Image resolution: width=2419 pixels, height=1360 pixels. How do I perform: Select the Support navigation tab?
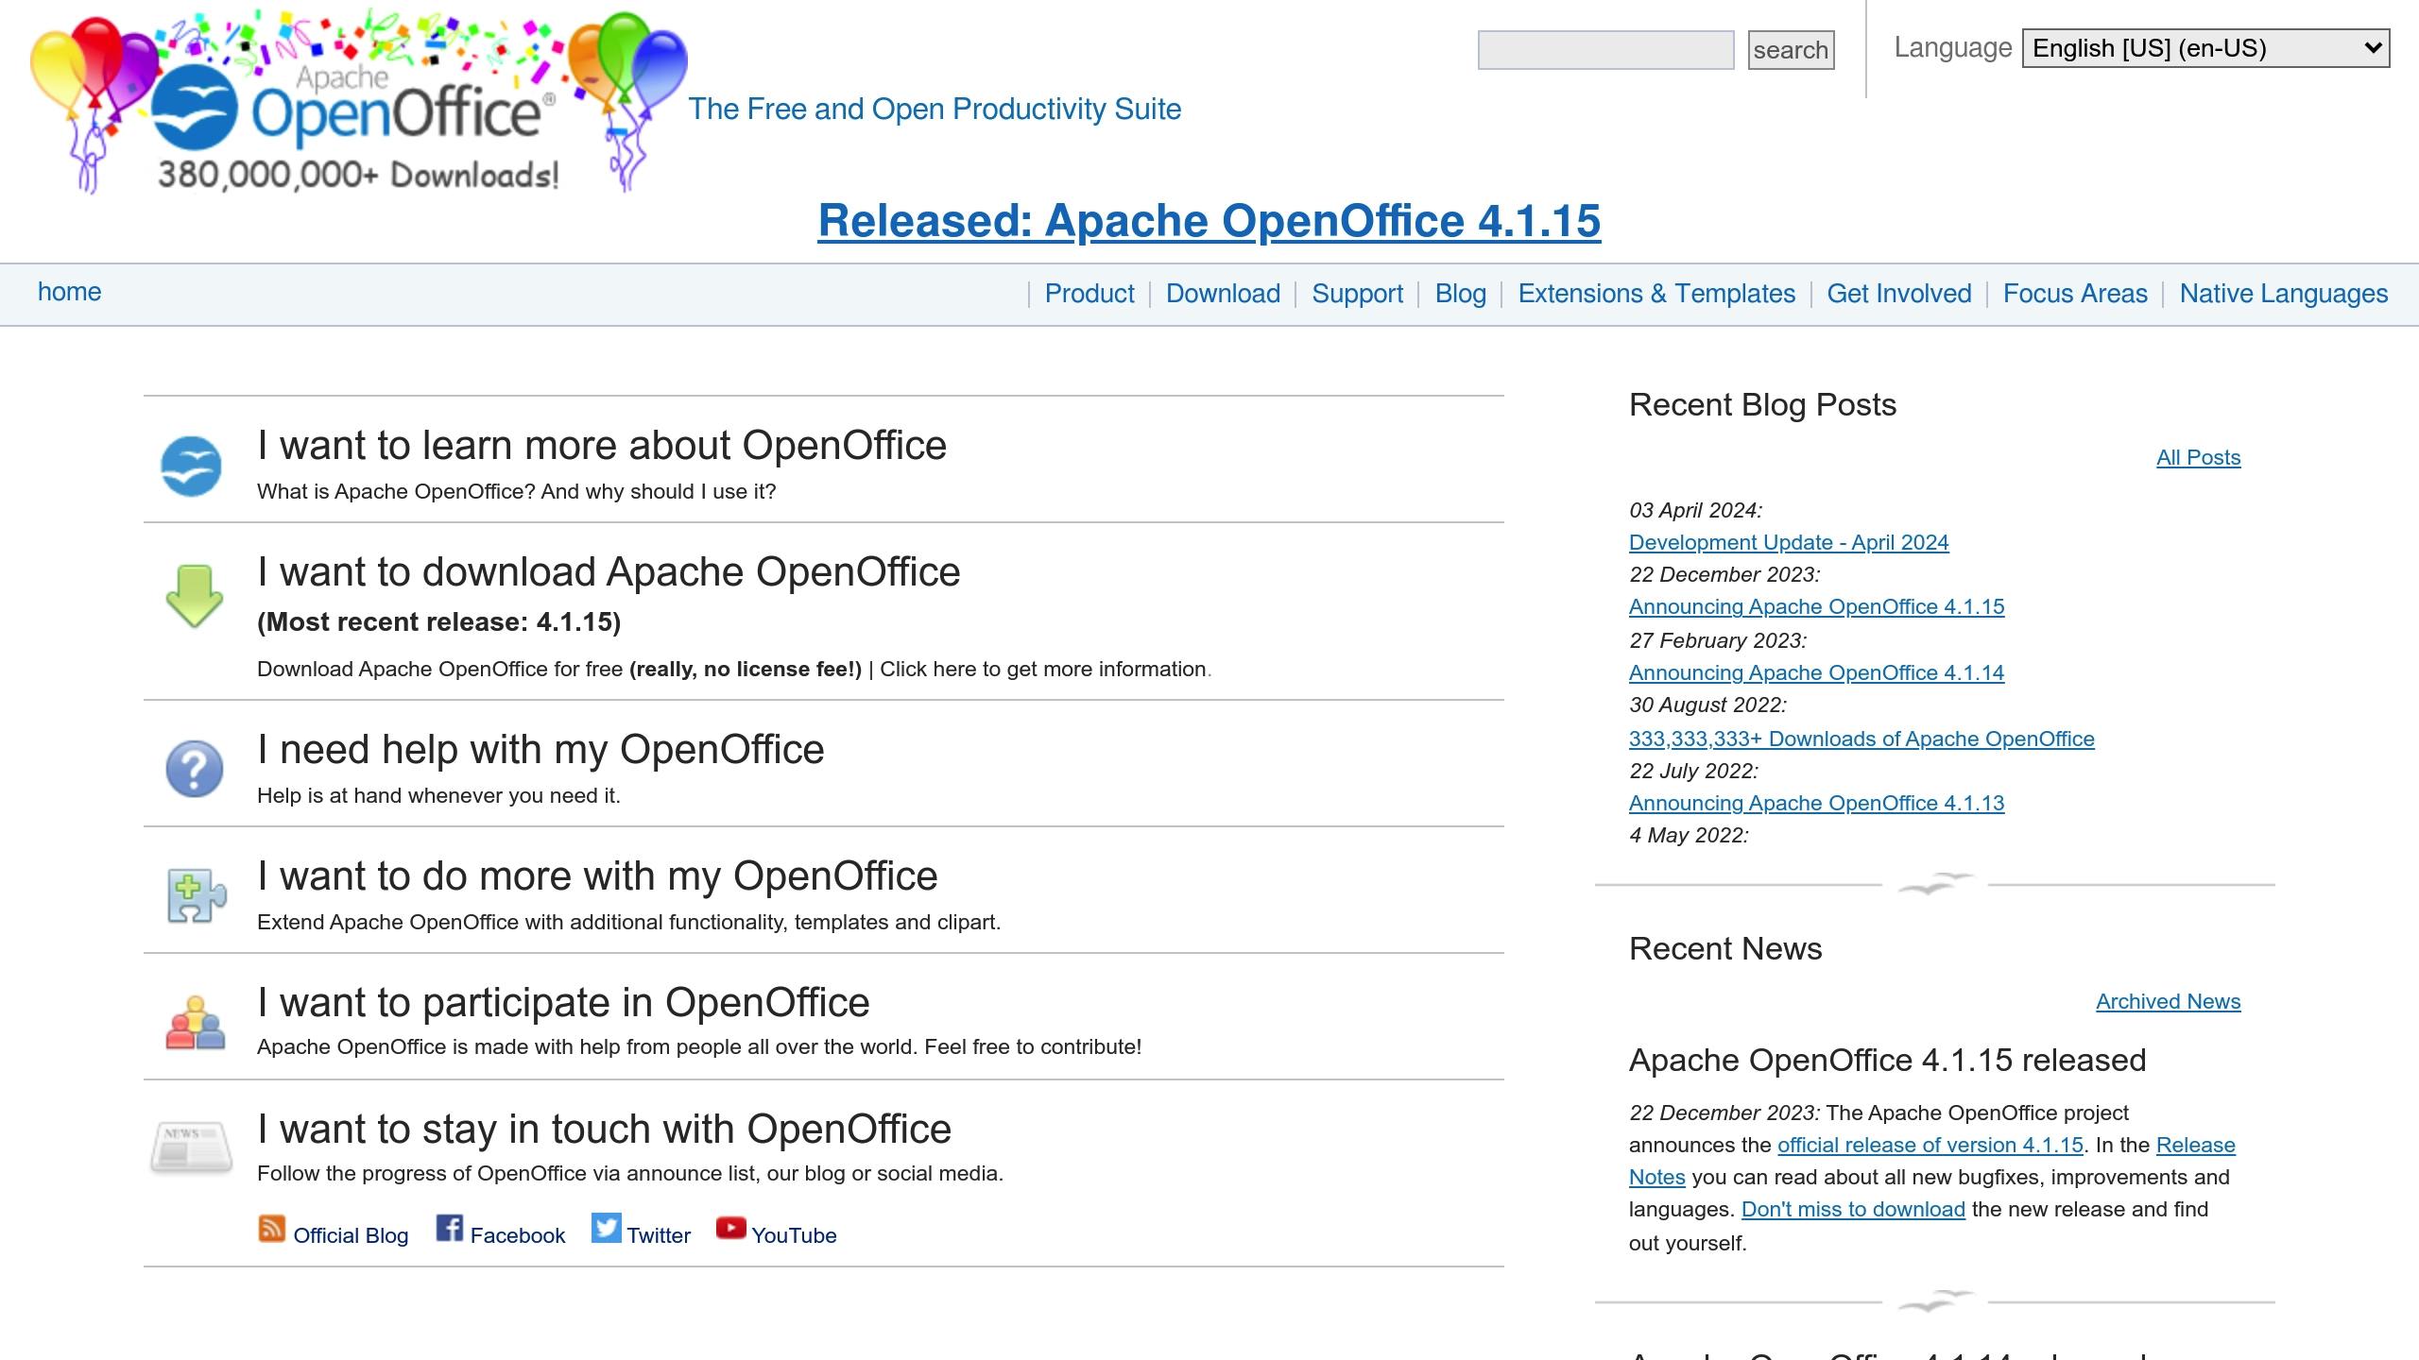(1357, 294)
